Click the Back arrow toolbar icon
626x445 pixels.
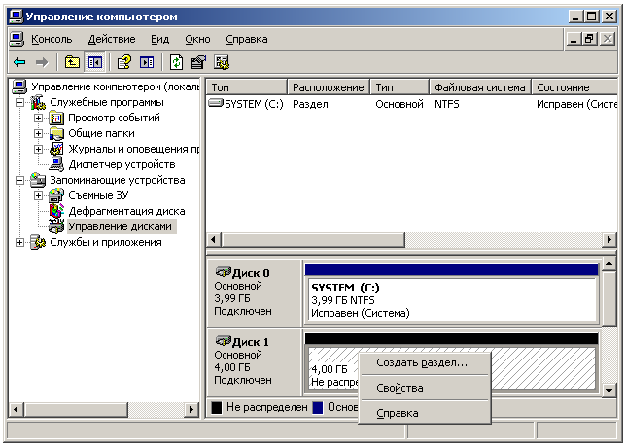pyautogui.click(x=19, y=62)
